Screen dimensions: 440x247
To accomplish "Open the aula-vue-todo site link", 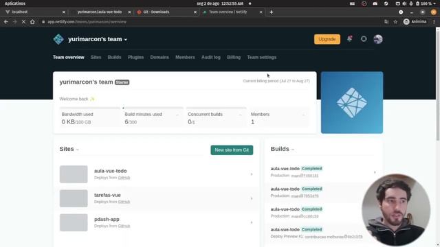I will 110,171.
